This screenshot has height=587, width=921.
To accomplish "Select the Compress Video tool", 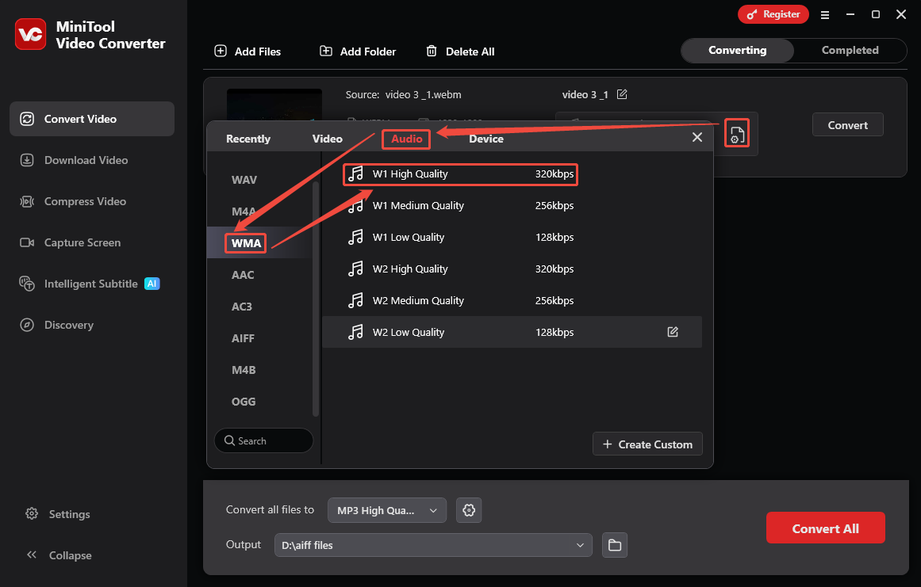I will click(x=83, y=201).
